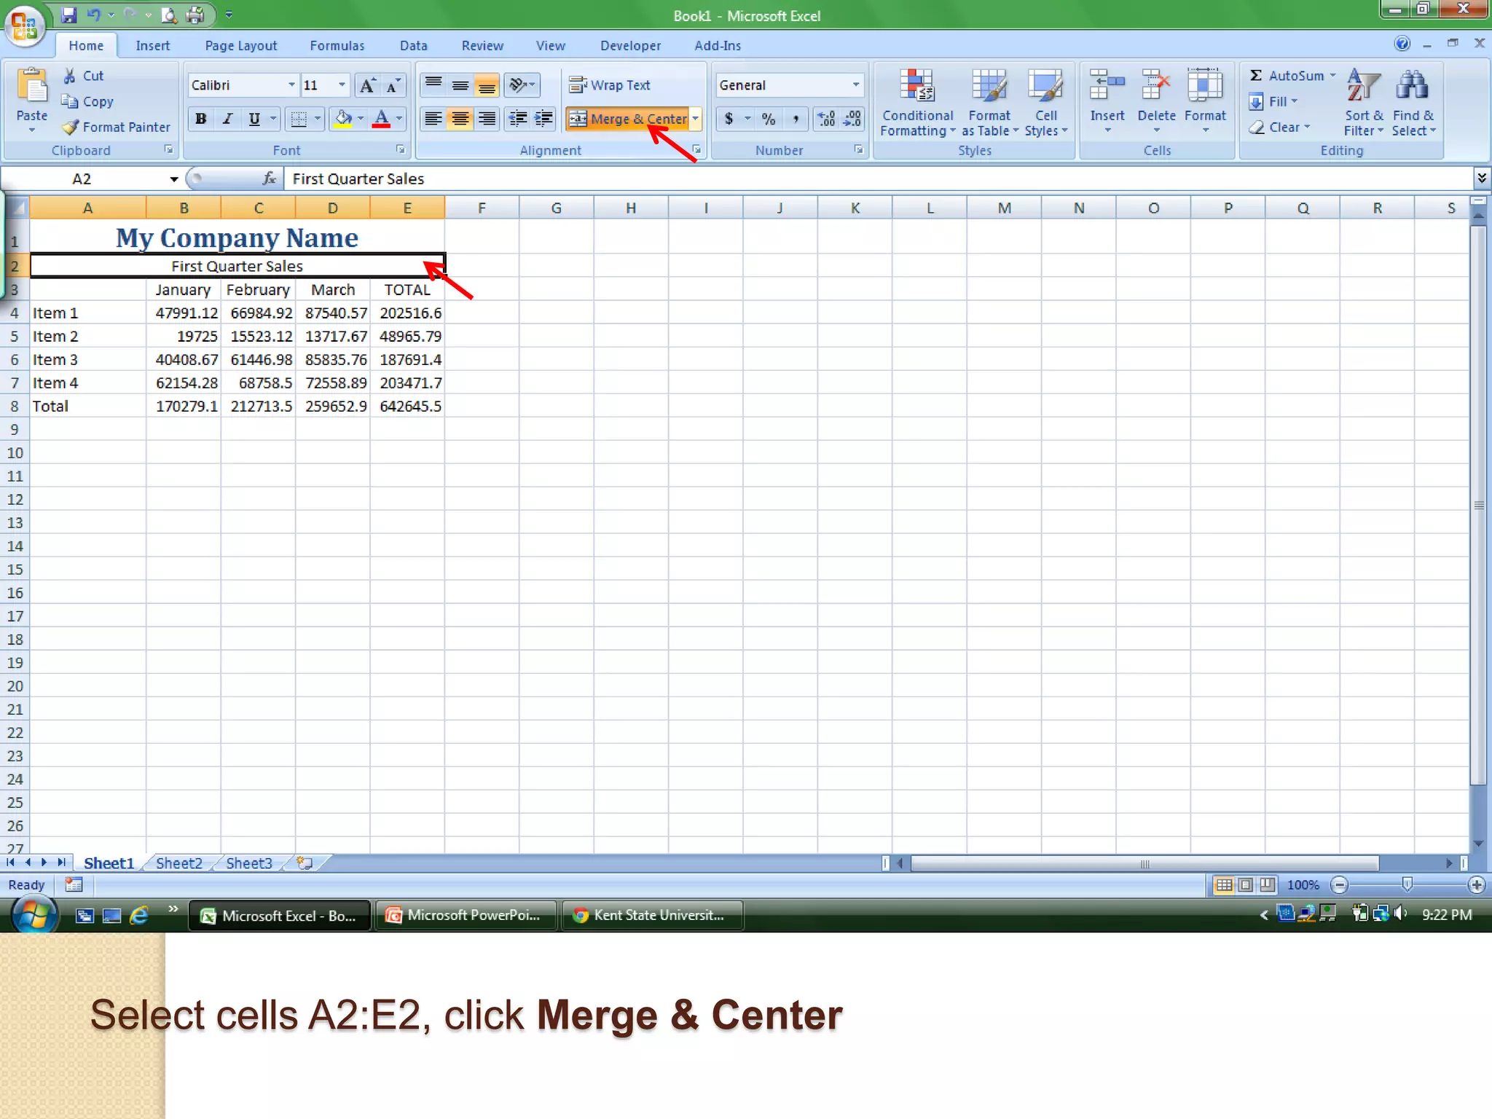Increase the cell indent
This screenshot has width=1492, height=1119.
click(x=544, y=119)
